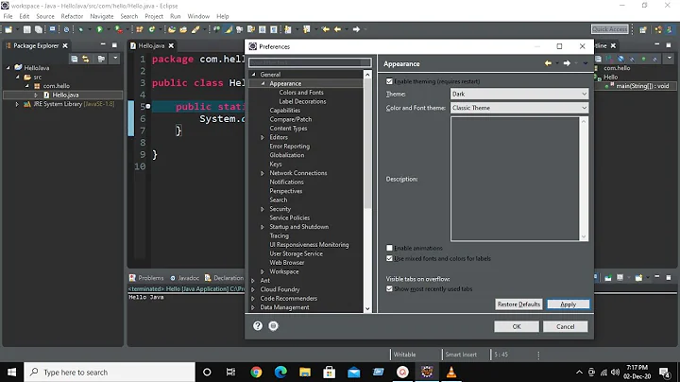
Task: Open Chrome from the Windows taskbar
Action: (x=255, y=372)
